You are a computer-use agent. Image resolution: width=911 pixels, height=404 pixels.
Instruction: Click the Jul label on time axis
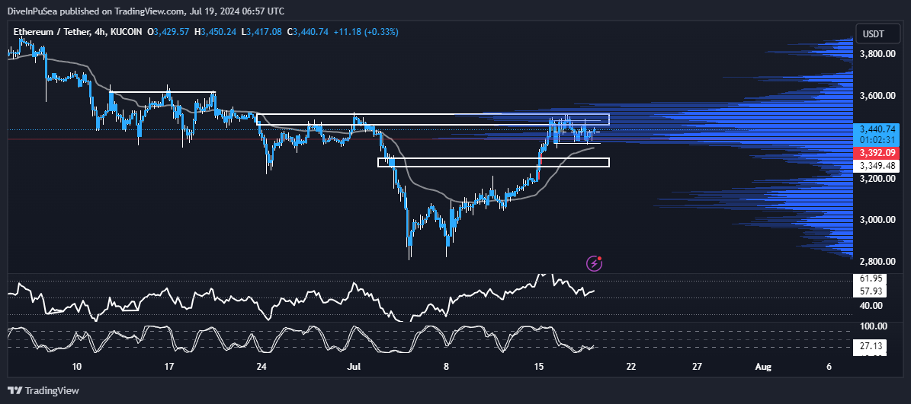353,366
